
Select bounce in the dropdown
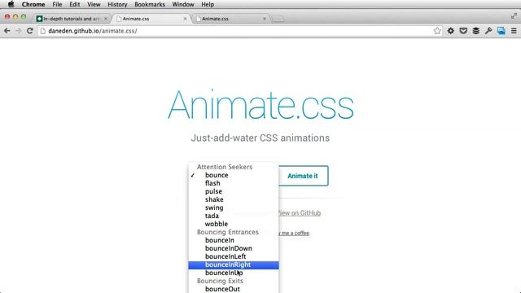[x=234, y=175]
